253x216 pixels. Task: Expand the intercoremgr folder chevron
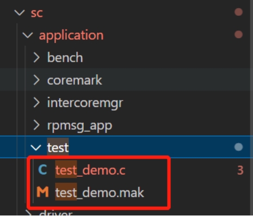36,103
